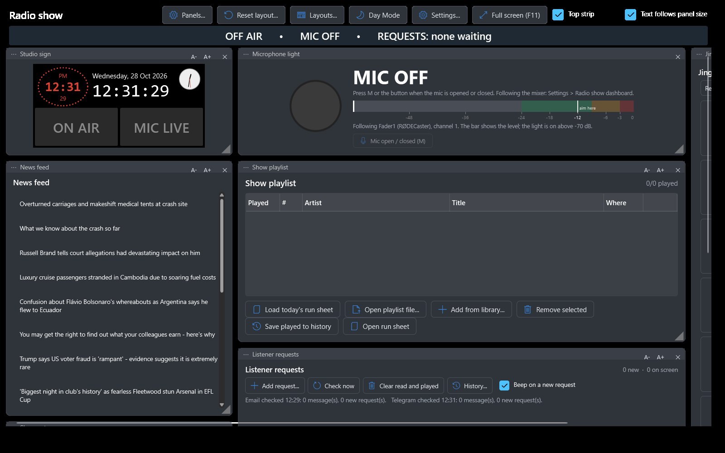Open News feed panel menu dots
This screenshot has width=725, height=453.
tap(14, 167)
